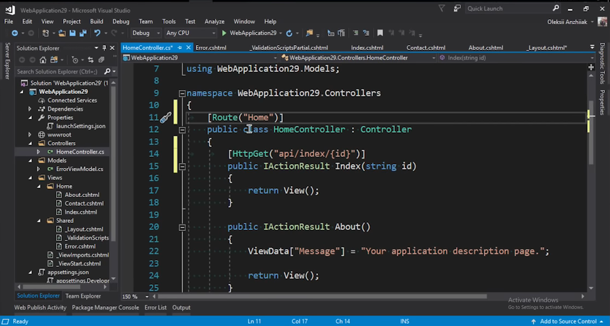Image resolution: width=610 pixels, height=326 pixels.
Task: Open the Output panel tab
Action: click(x=181, y=307)
